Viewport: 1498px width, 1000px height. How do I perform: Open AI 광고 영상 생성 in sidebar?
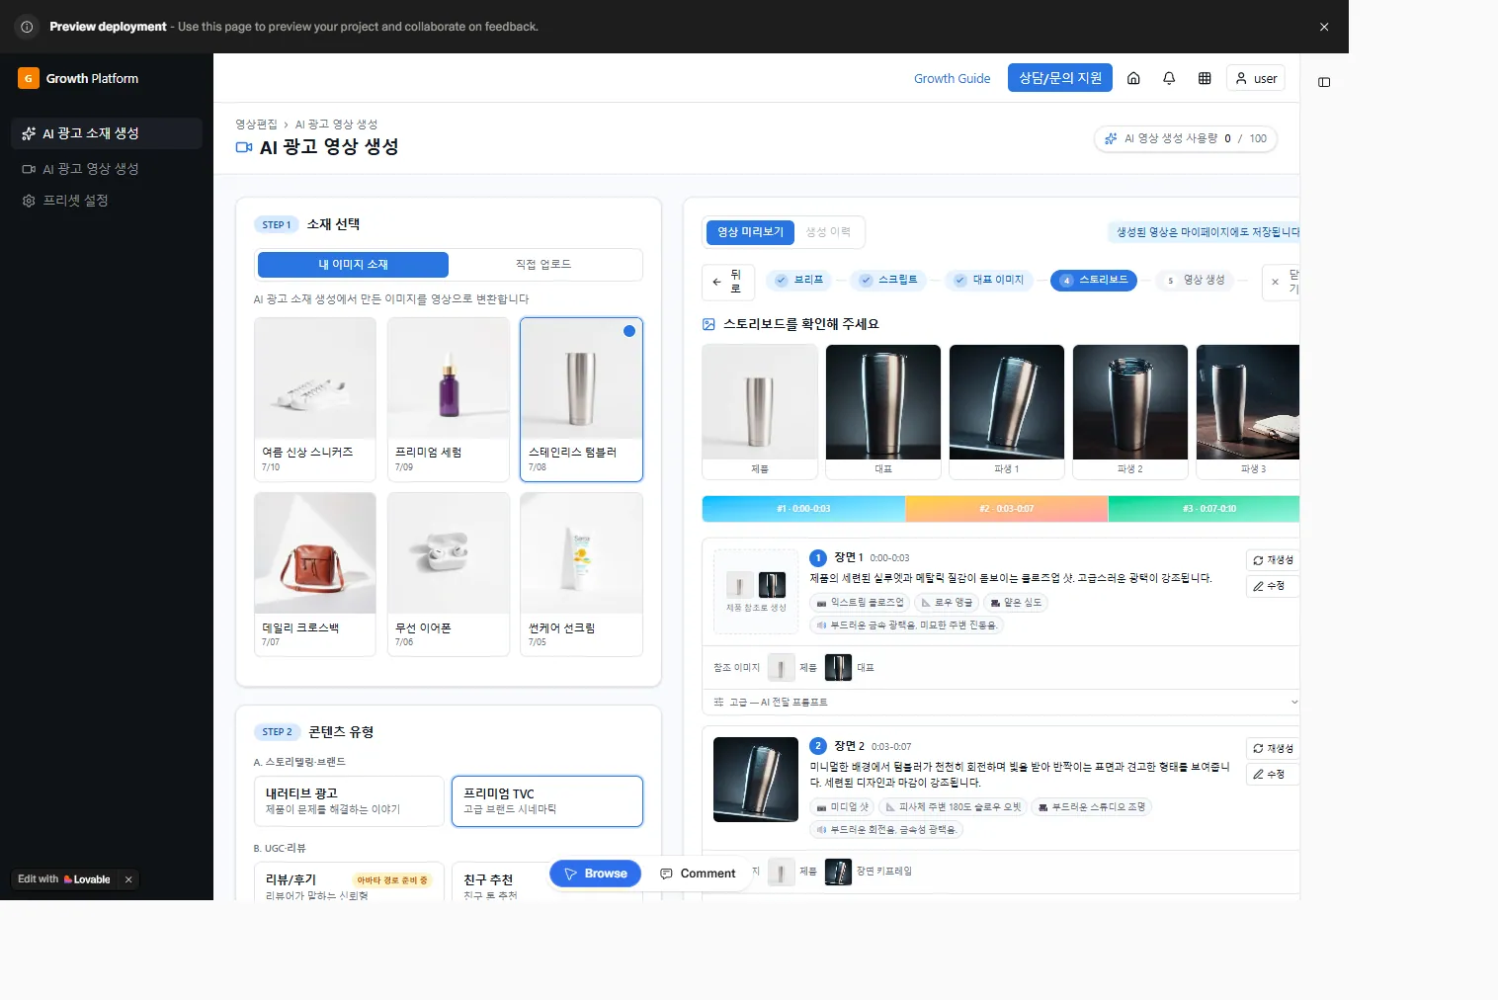[107, 169]
